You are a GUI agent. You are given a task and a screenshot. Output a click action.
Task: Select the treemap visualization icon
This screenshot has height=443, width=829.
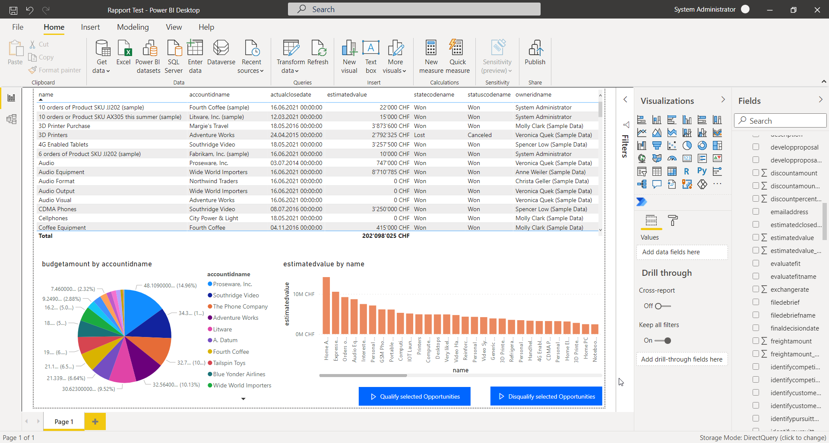pyautogui.click(x=717, y=146)
